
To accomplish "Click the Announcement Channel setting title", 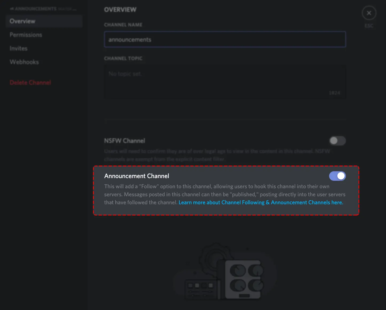I will click(x=137, y=176).
